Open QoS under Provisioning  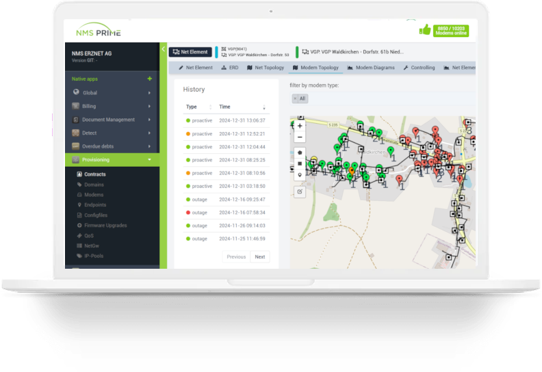[85, 235]
